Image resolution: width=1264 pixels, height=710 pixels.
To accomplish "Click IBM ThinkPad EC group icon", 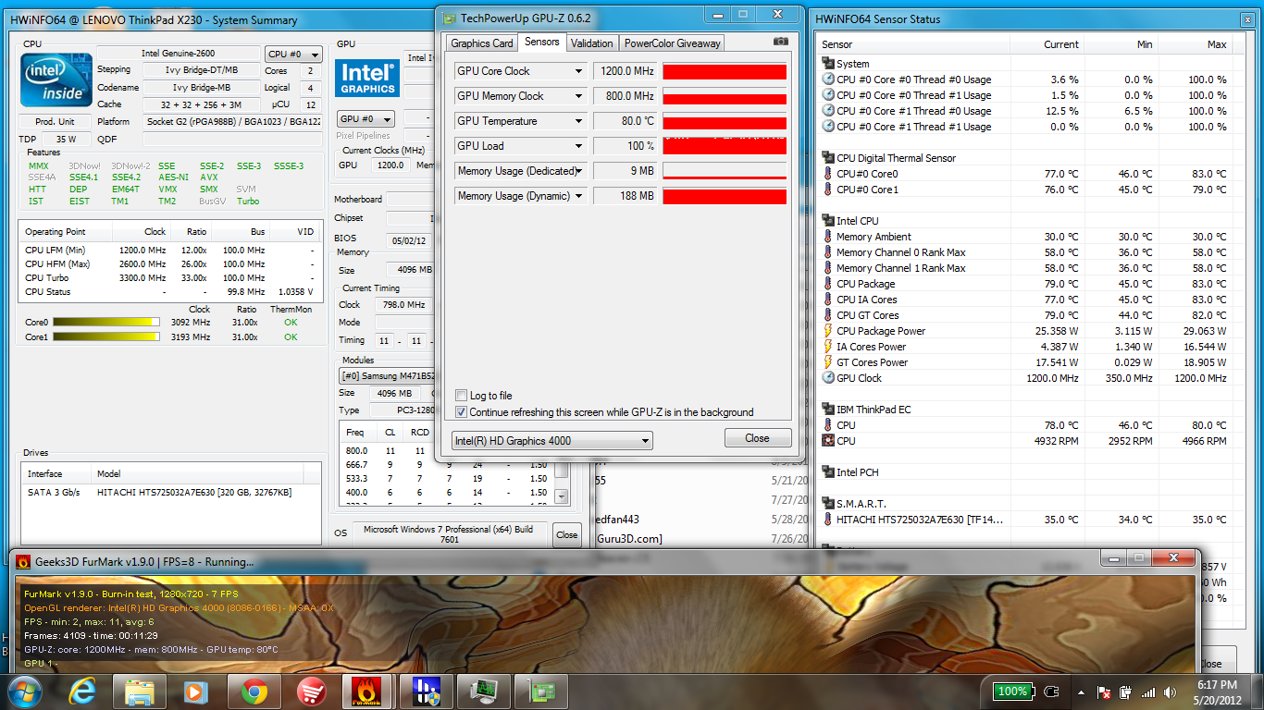I will pos(828,410).
